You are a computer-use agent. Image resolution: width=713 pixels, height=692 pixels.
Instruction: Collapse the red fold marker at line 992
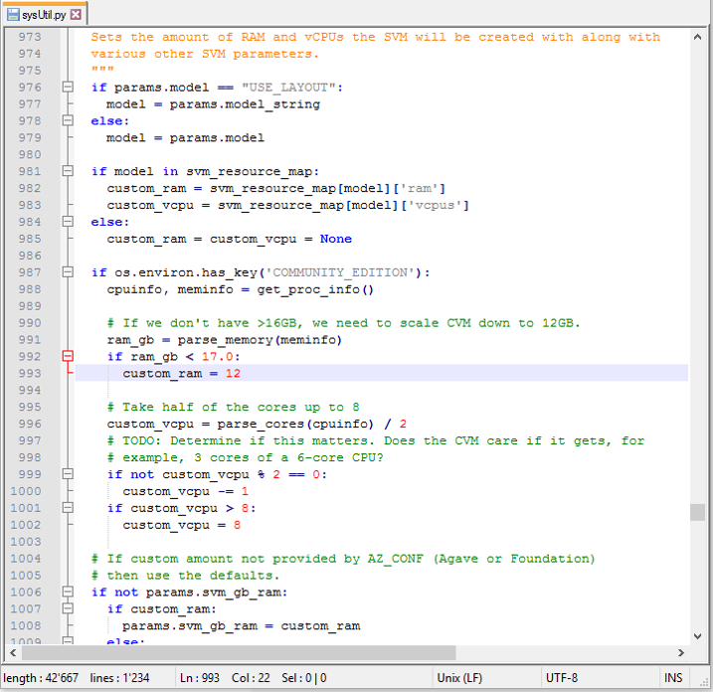point(68,356)
